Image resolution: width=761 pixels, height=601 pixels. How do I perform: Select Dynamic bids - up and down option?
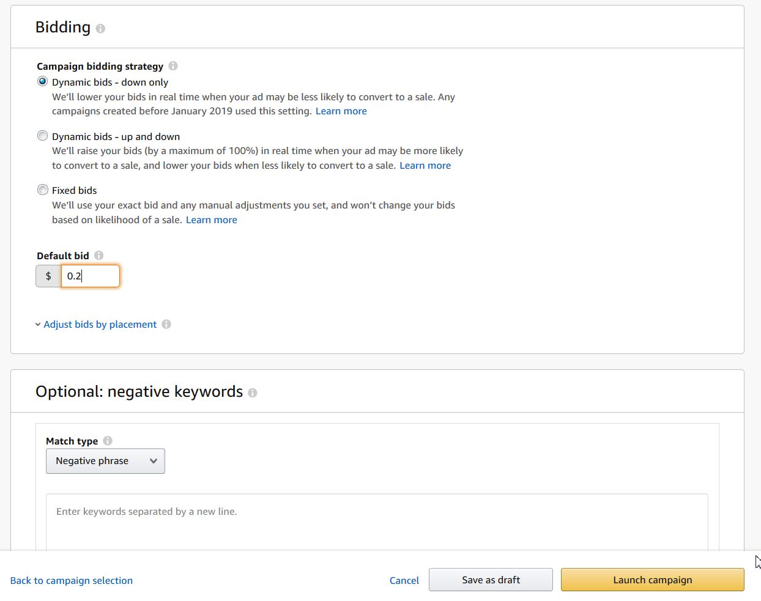click(43, 136)
